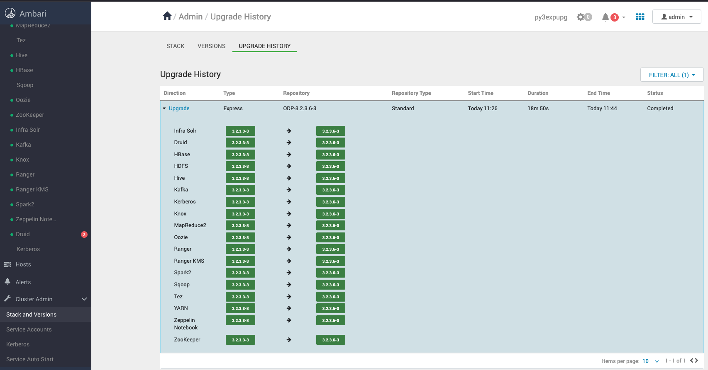The image size is (708, 370).
Task: Open the alerts bell notification icon
Action: 605,17
